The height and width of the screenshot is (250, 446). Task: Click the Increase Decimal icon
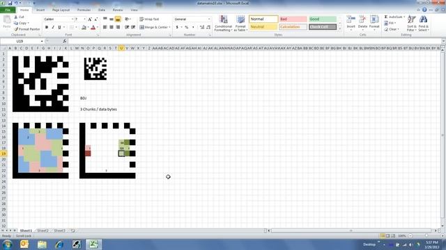(202, 27)
